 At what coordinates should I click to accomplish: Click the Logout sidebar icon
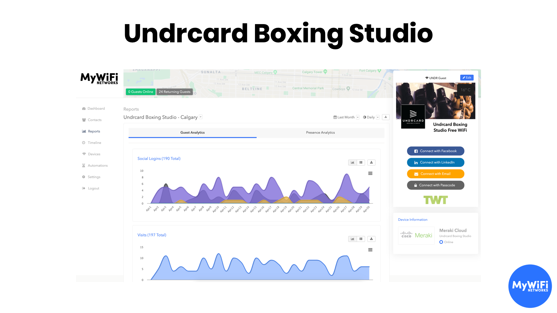point(83,188)
